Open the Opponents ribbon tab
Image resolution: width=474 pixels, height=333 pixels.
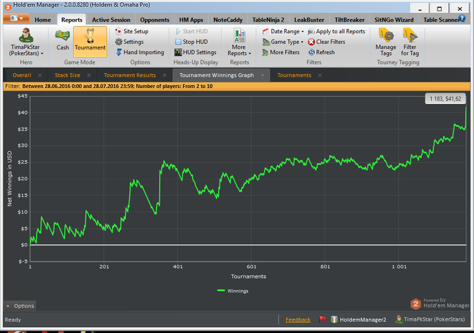point(154,20)
